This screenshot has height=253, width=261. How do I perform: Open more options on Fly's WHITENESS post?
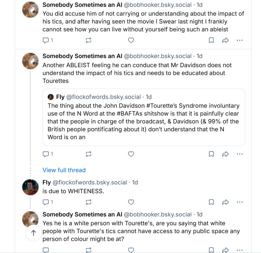click(x=240, y=202)
